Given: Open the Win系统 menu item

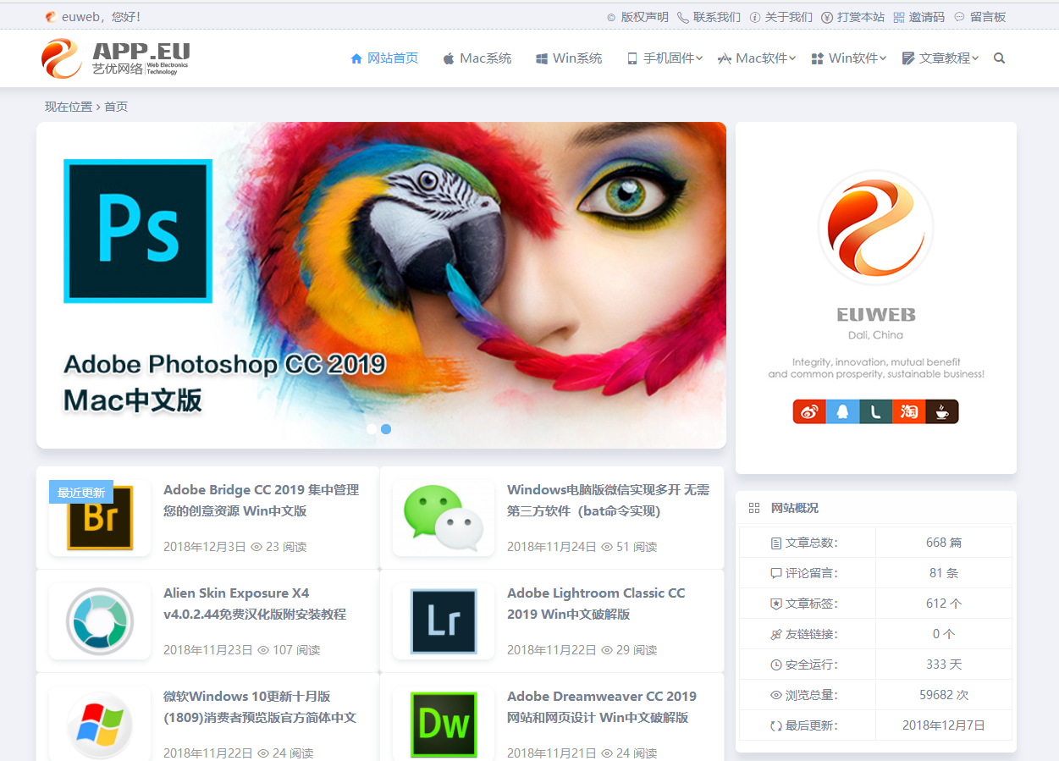Looking at the screenshot, I should click(x=569, y=58).
